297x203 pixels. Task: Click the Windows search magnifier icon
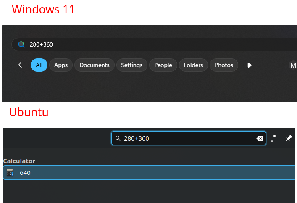(x=21, y=44)
